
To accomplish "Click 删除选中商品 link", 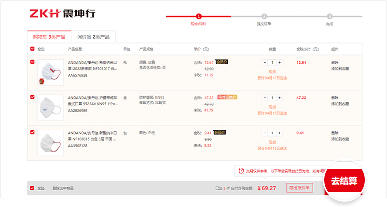I will [x=63, y=188].
